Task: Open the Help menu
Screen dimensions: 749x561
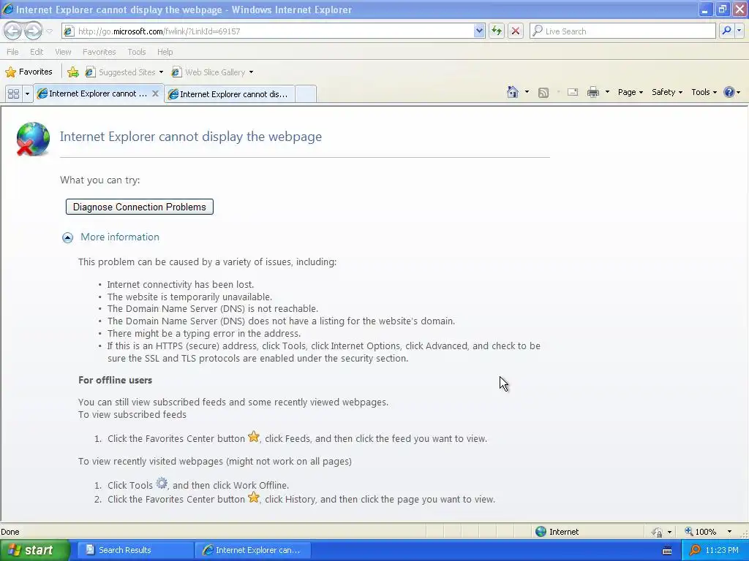Action: pyautogui.click(x=165, y=52)
